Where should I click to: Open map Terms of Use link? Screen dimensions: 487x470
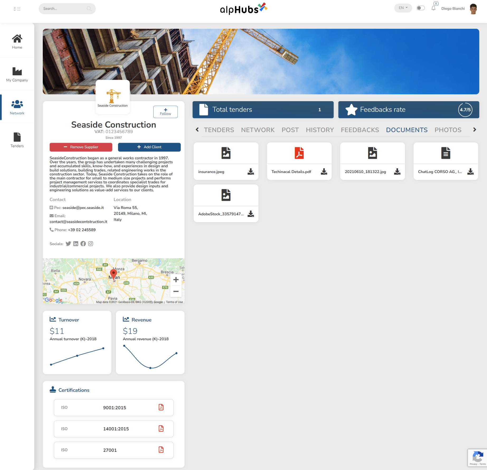point(174,302)
